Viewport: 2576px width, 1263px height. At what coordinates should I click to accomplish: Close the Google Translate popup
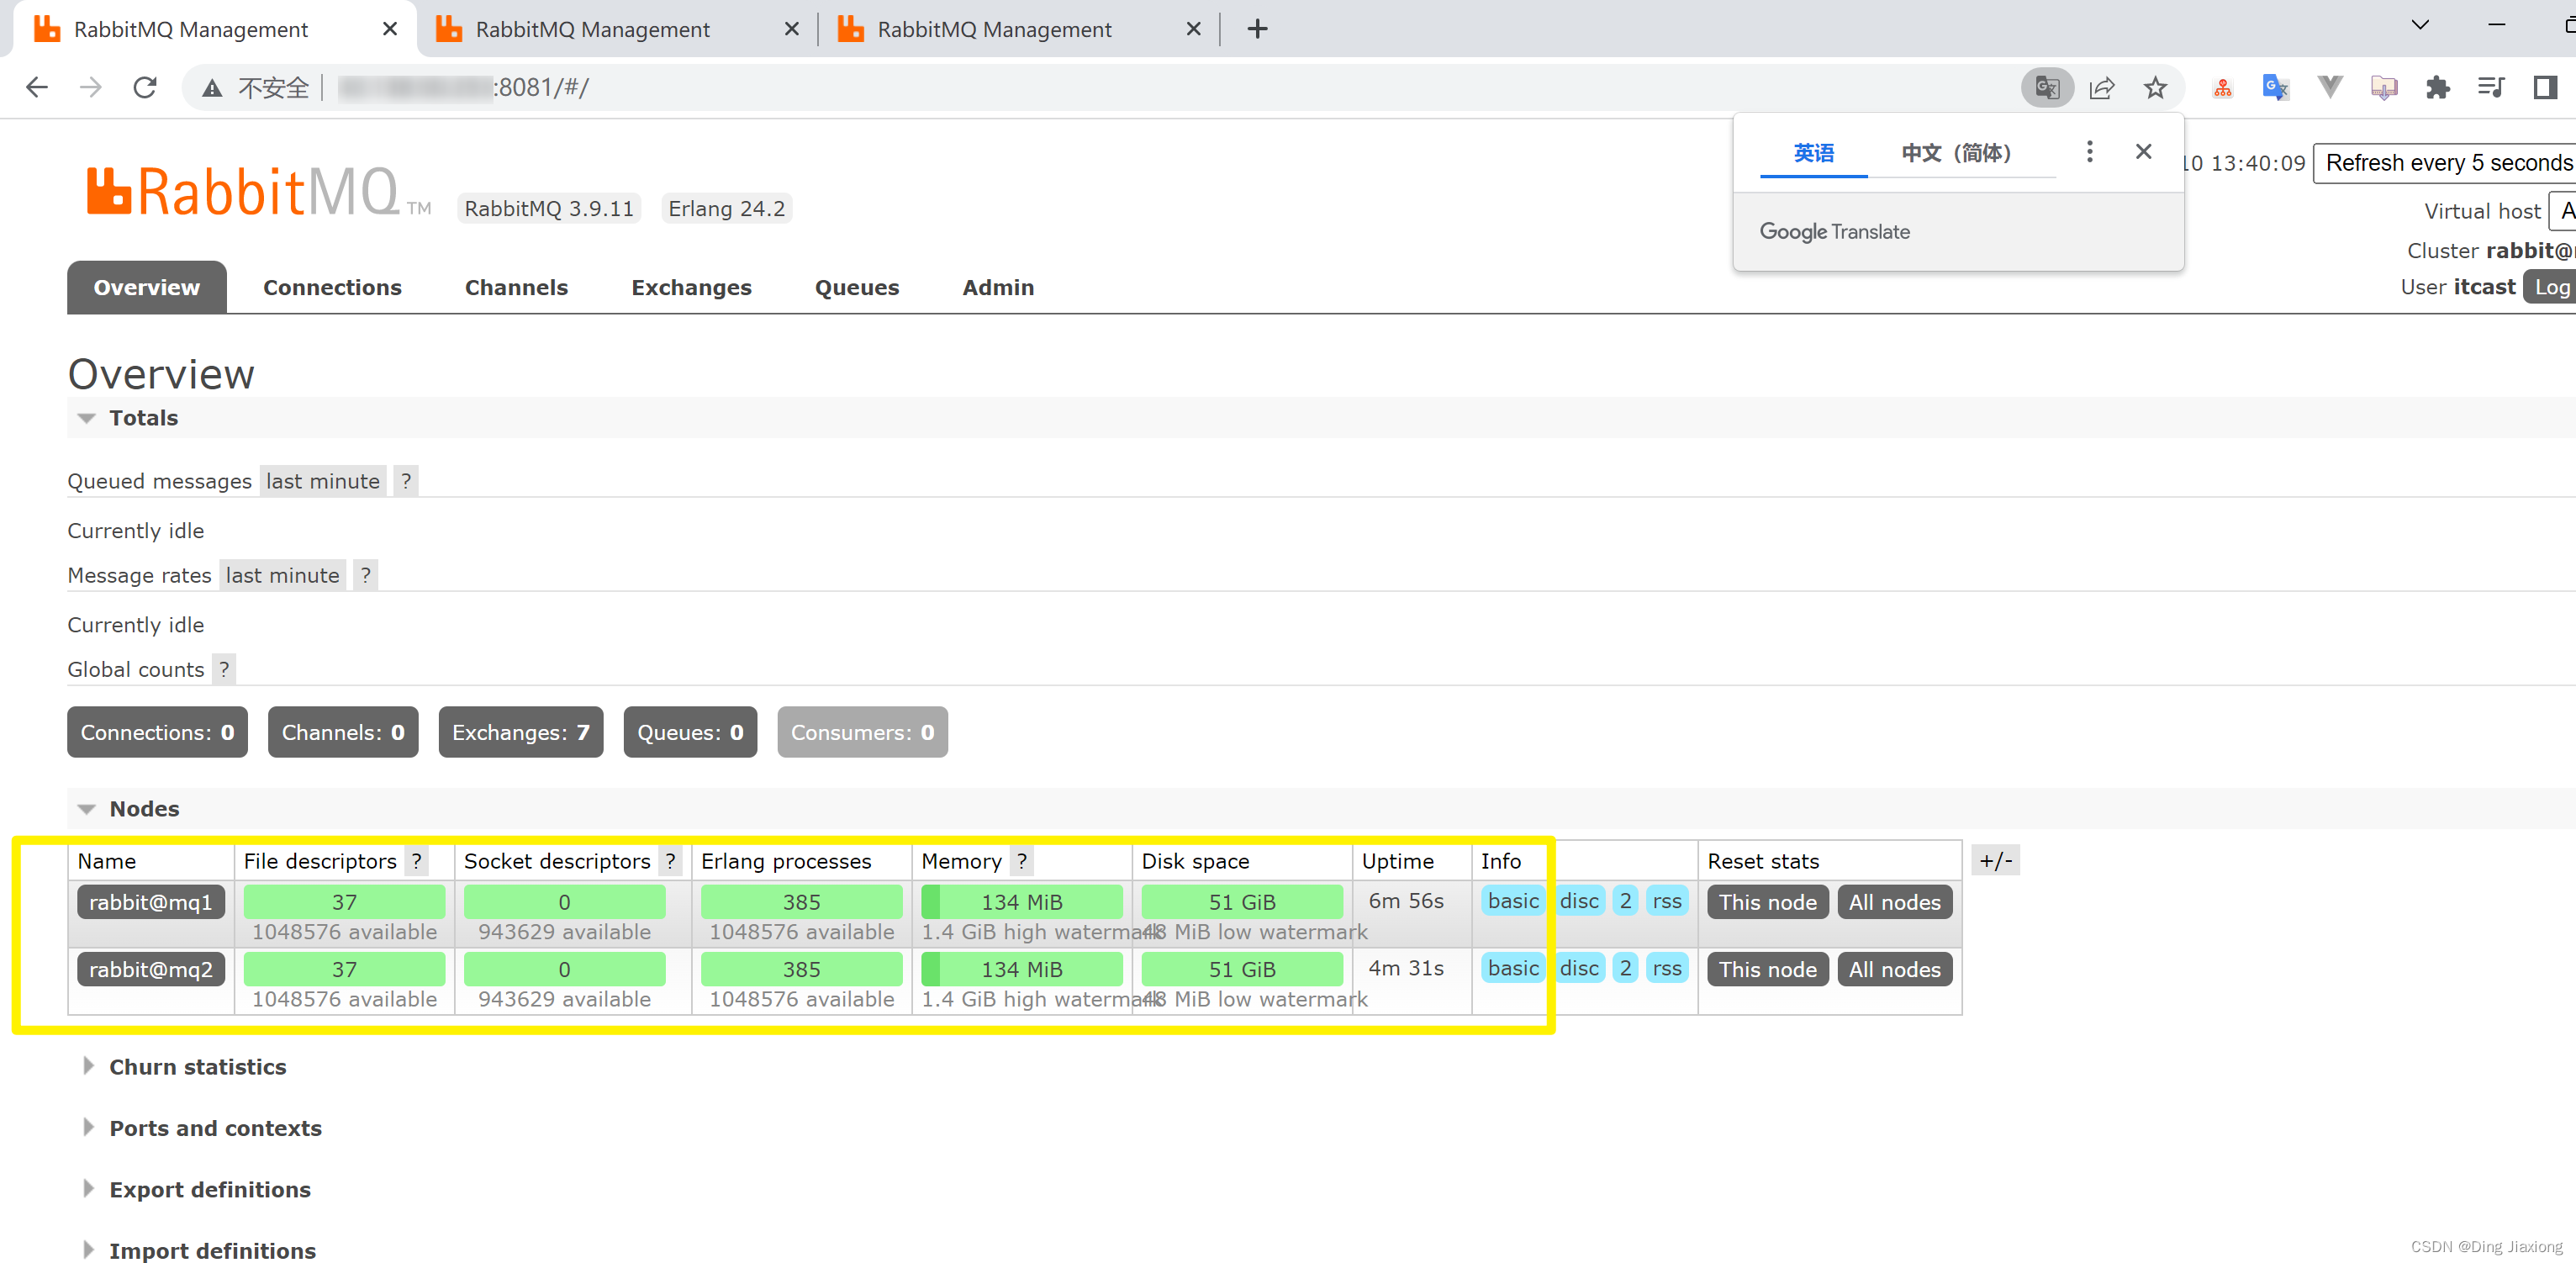coord(2143,151)
